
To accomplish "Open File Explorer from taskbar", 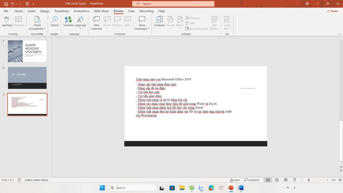I will [182, 188].
